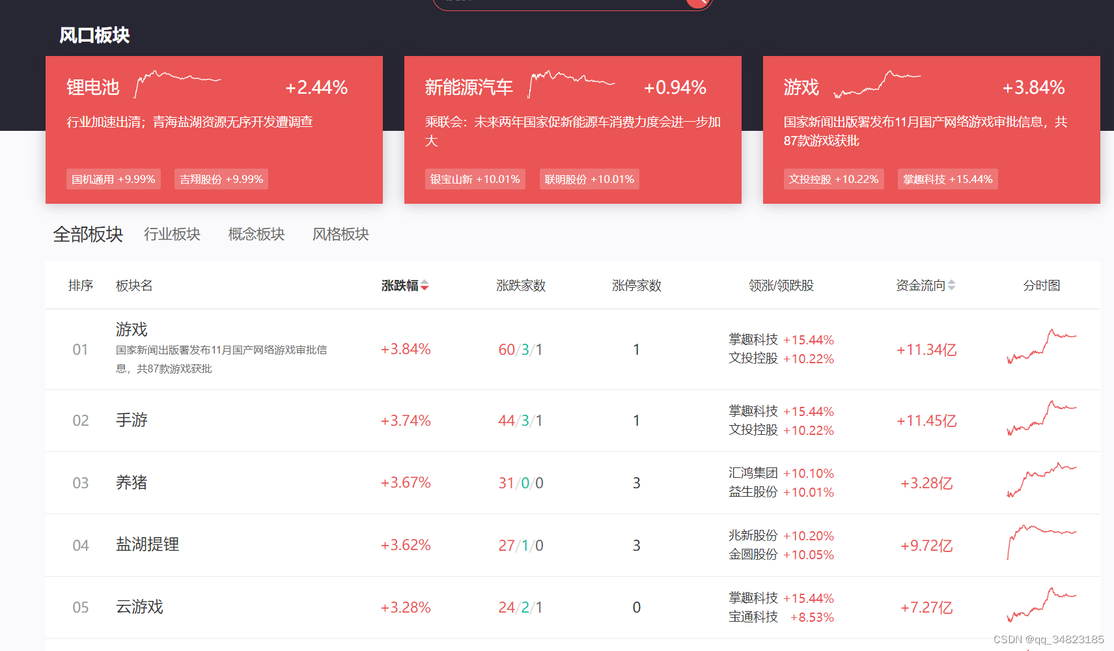Click the red search button icon

point(698,2)
